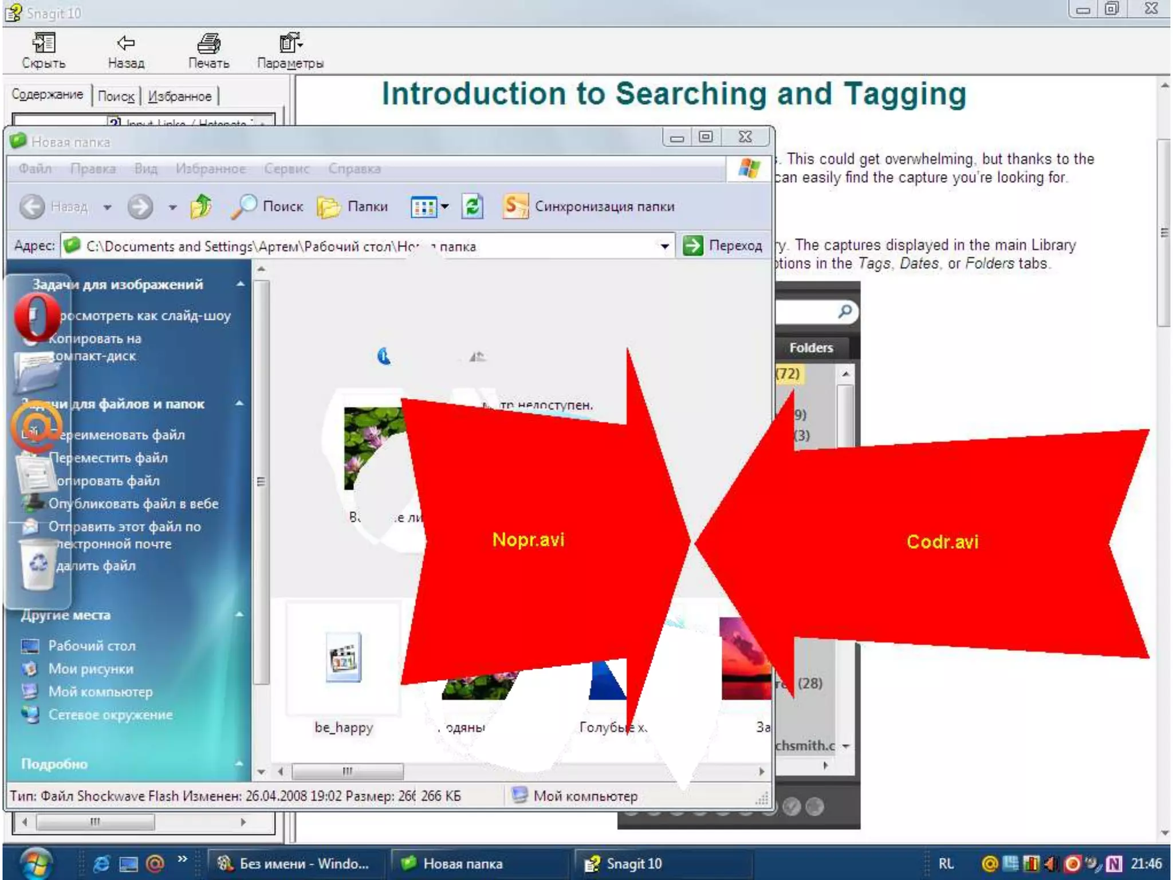Click Синхронизация папки toolbar icon
This screenshot has height=880, width=1173.
pyautogui.click(x=515, y=206)
